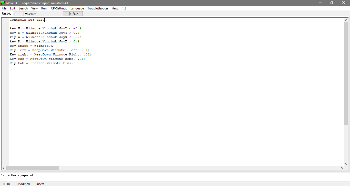Click the GlovePIE logo in the title bar

click(3, 3)
